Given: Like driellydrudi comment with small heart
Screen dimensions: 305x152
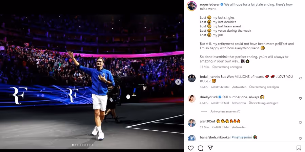Looking at the screenshot, I should tap(300, 98).
